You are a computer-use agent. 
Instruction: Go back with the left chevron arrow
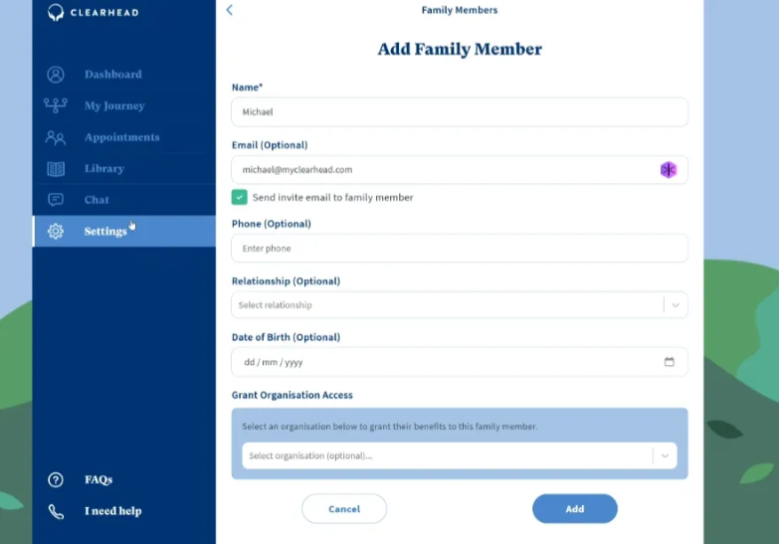230,10
